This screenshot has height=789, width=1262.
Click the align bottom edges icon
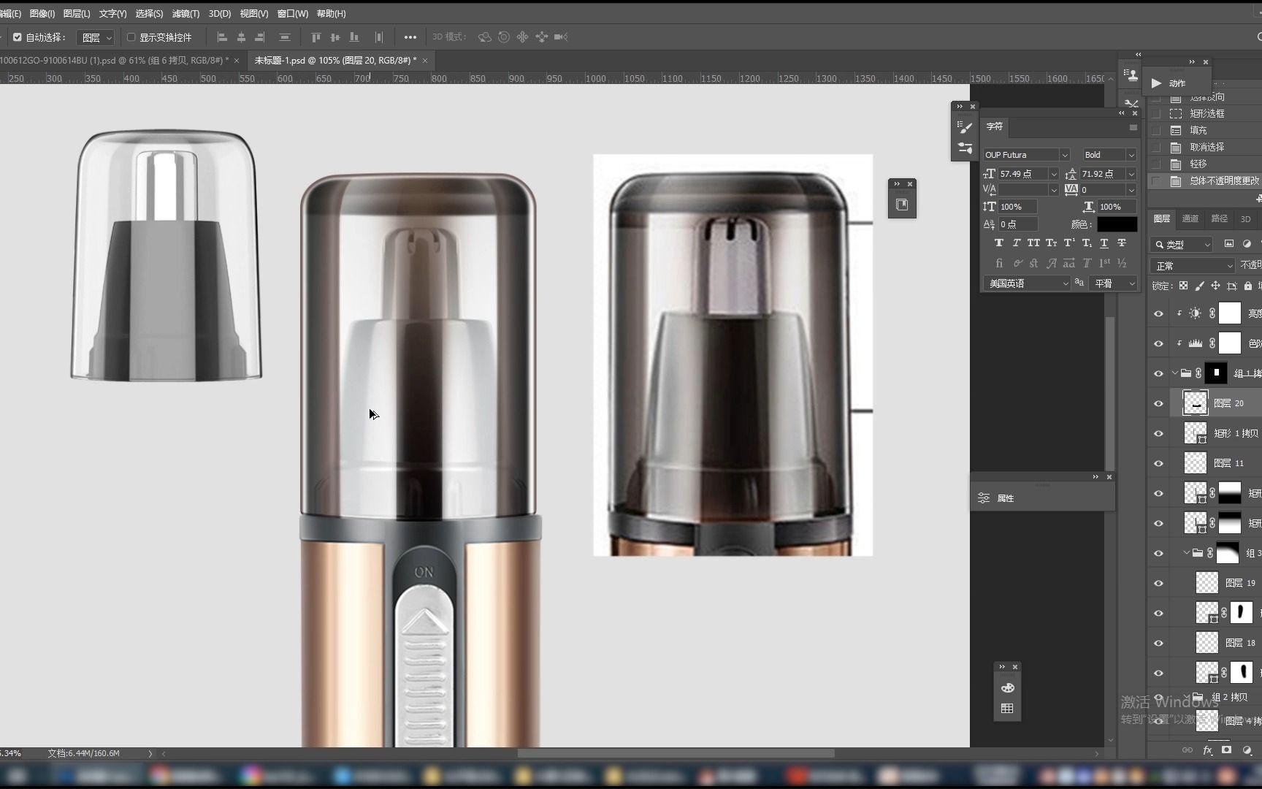pyautogui.click(x=354, y=37)
